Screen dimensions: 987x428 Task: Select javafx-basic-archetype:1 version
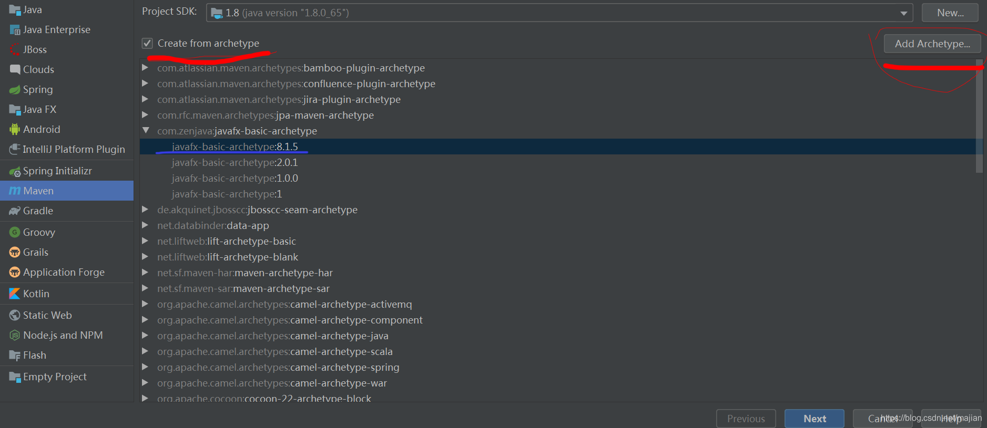(557, 194)
